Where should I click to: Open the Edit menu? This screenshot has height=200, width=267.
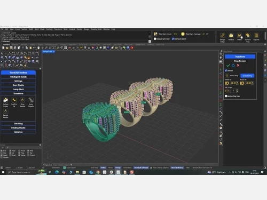tap(6, 29)
